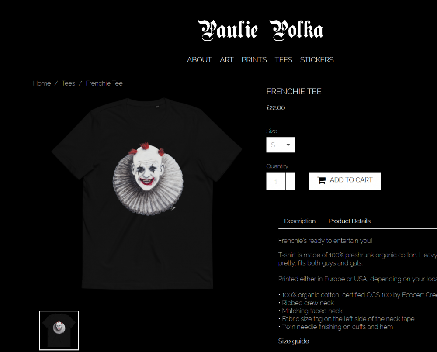Click the FRENCHIE TEE product title

pyautogui.click(x=294, y=91)
